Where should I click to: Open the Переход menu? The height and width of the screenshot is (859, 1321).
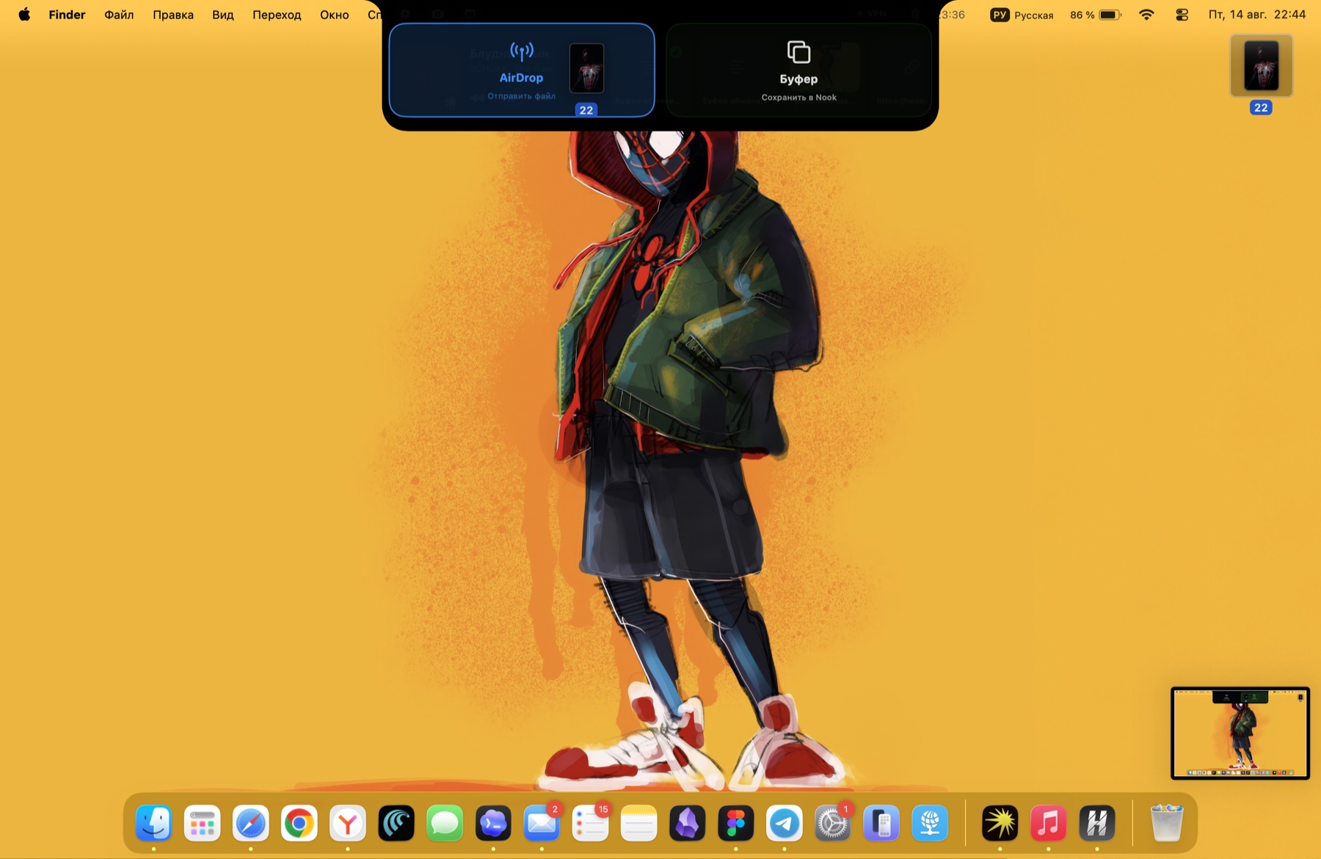[x=277, y=15]
